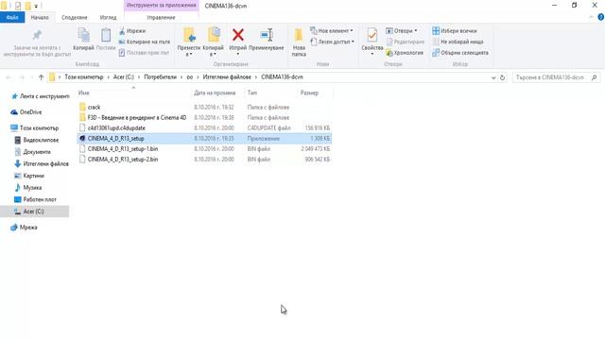Image resolution: width=605 pixels, height=340 pixels.
Task: Open Мрежа in the navigation pane
Action: (24, 228)
